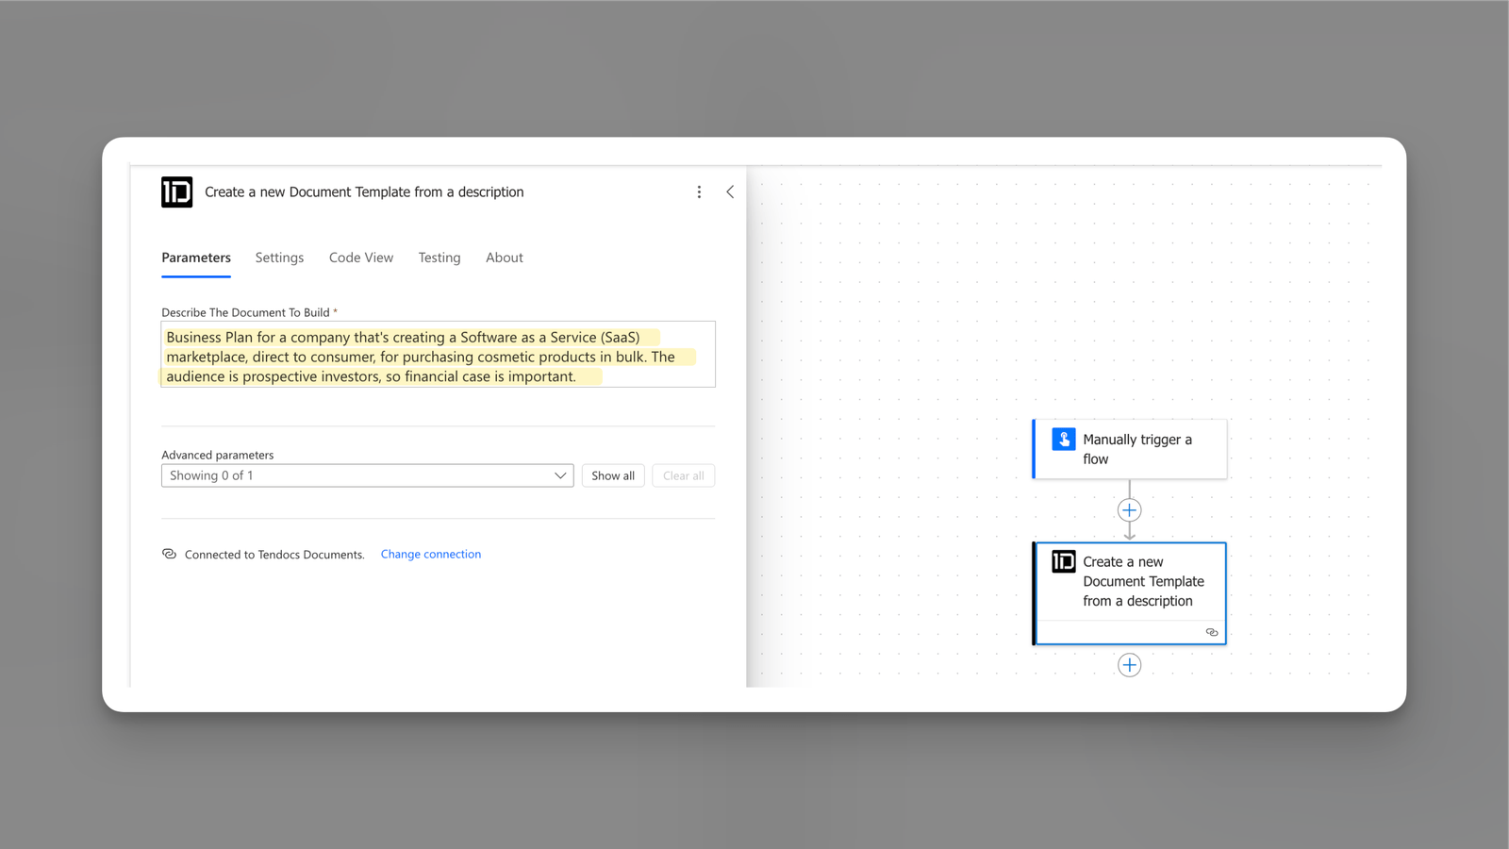Click the connection icon beside Tendocs Documents text
The width and height of the screenshot is (1509, 849).
170,555
